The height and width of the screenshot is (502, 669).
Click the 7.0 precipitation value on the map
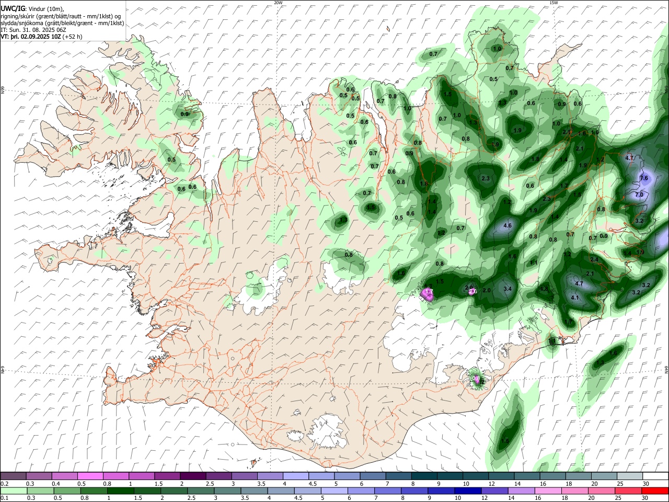639,195
